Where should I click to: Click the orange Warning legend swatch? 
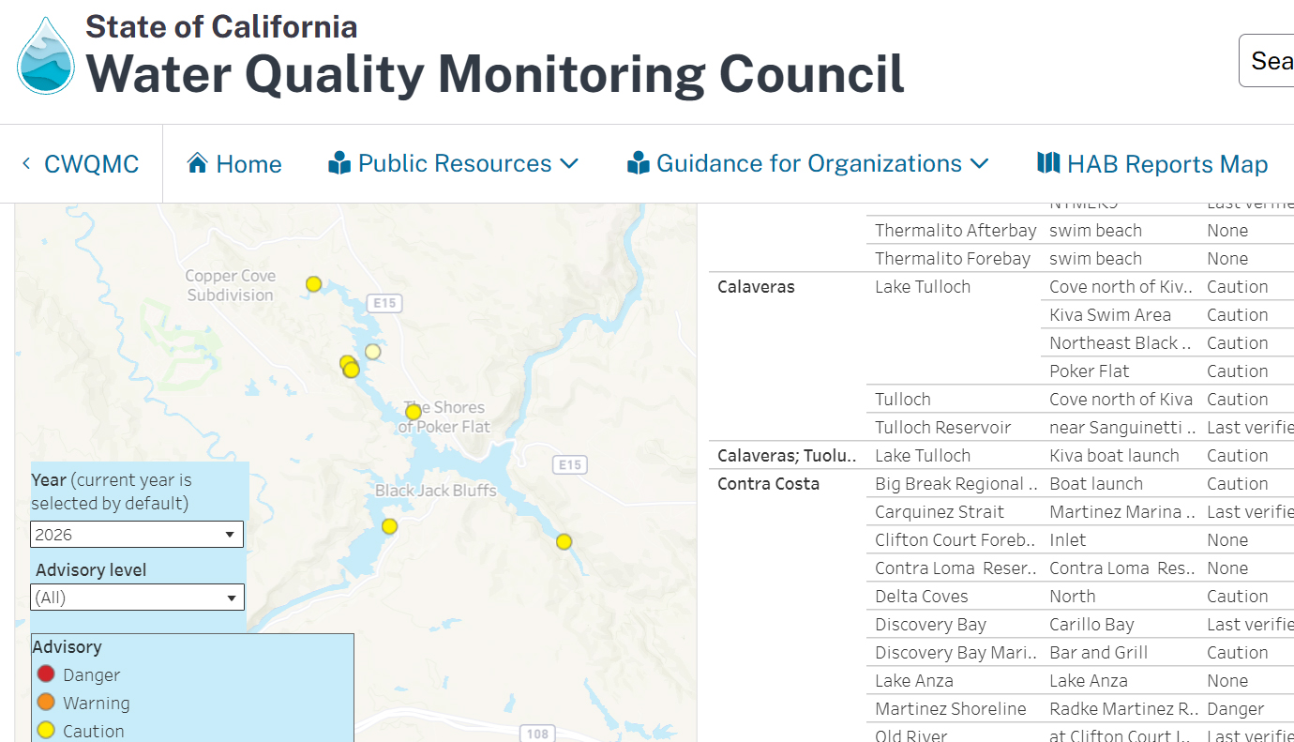pos(46,703)
